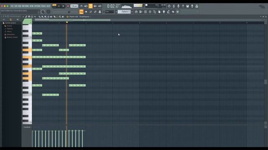Toggle the auto-scroll arrow button

(x=86, y=12)
